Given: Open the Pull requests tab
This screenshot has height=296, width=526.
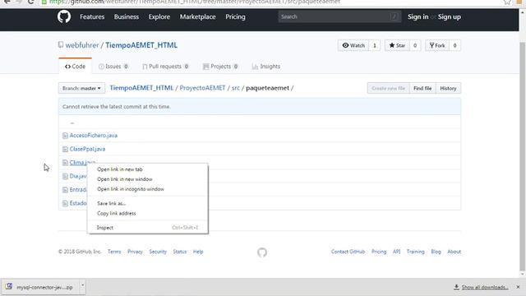Looking at the screenshot, I should [x=165, y=67].
